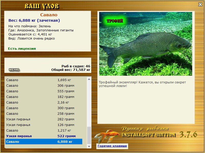This screenshot has height=153, width=205.
Task: Click the Есть лицензия label
Action: pos(22,48)
